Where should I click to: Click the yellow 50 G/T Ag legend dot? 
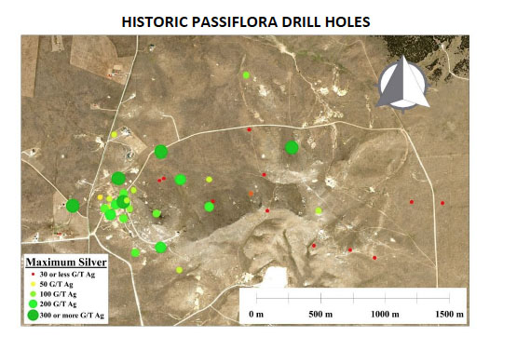click(34, 284)
